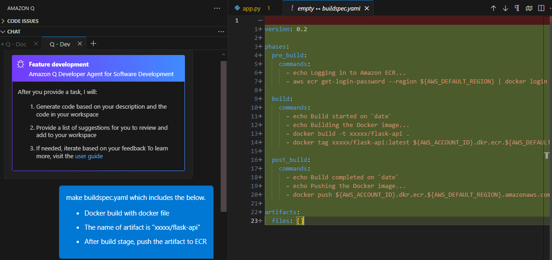
Task: Split the editor using the split icon
Action: point(541,8)
